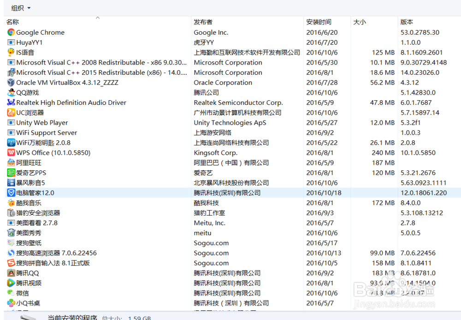Click version 53.0.2785.30
Viewport: 461px width, 320px height.
(420, 32)
